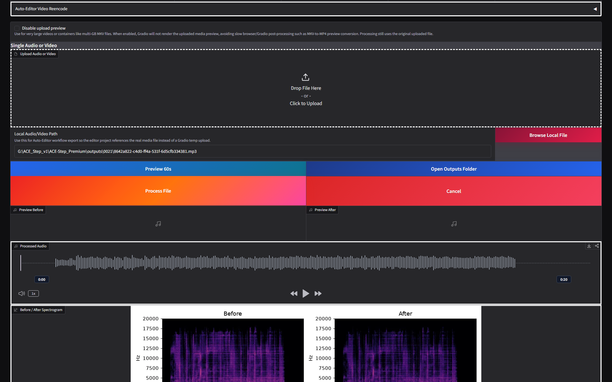This screenshot has width=612, height=382.
Task: Start processing with Process File button
Action: pyautogui.click(x=158, y=191)
